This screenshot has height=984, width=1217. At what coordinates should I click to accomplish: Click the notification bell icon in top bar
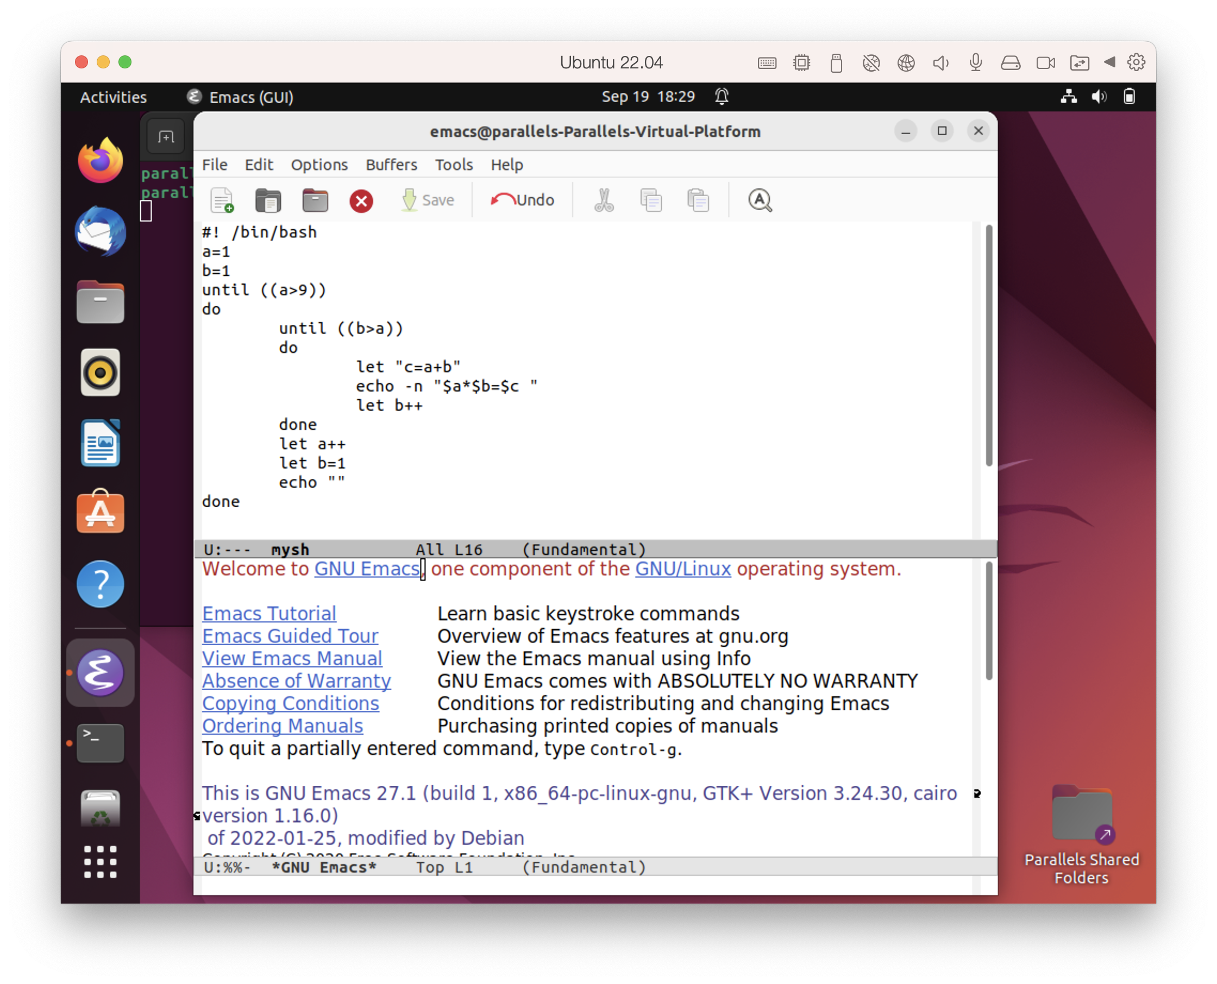(722, 96)
